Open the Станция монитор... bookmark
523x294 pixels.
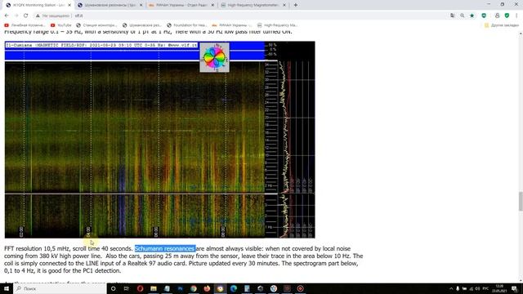tap(96, 25)
